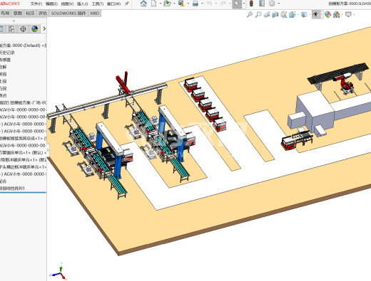Viewport: 371px width, 281px height.
Task: Open the ConfigurationManager panel tab
Action: pos(11,29)
